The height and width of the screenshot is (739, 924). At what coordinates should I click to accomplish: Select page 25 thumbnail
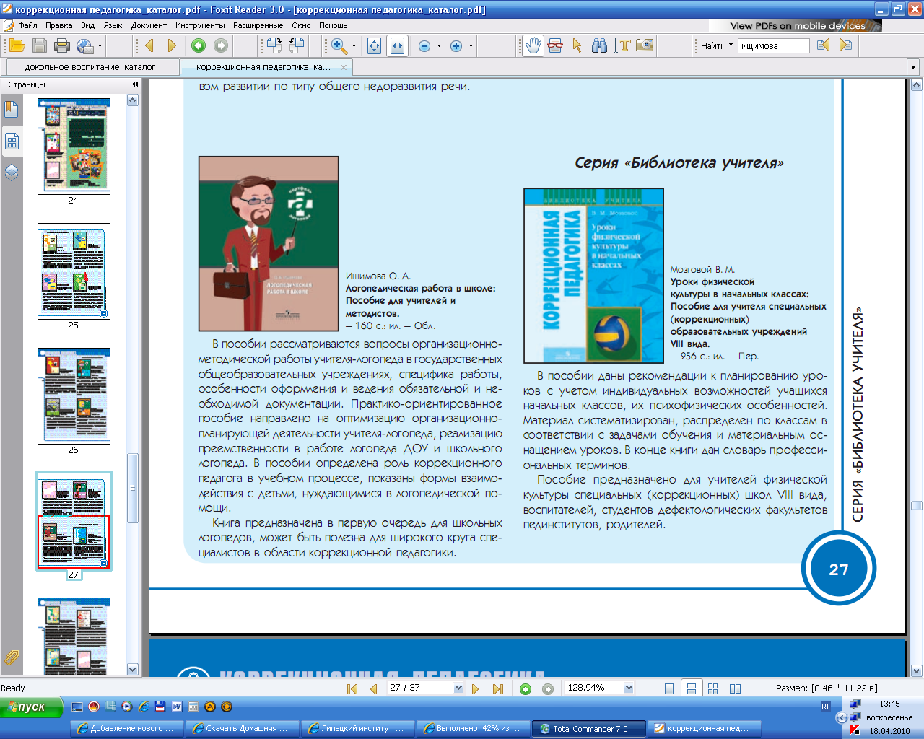coord(74,271)
